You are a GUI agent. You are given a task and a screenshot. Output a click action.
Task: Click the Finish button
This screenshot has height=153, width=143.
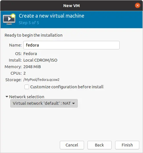tap(127, 145)
